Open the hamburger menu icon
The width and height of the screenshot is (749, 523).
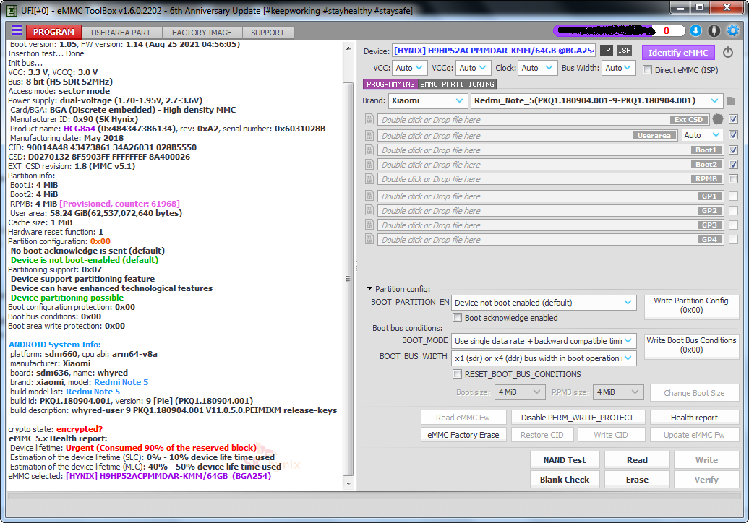click(17, 30)
